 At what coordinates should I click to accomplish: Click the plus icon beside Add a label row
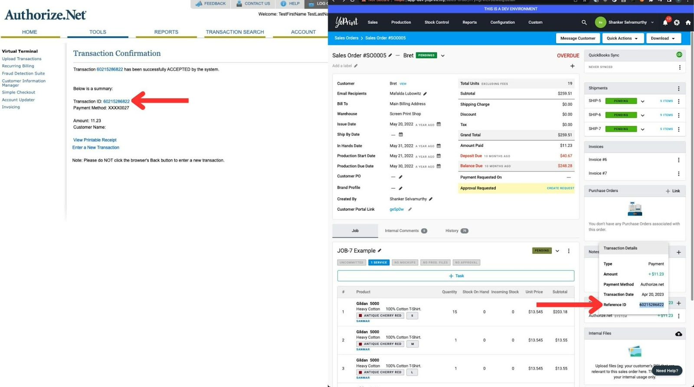[x=572, y=66]
